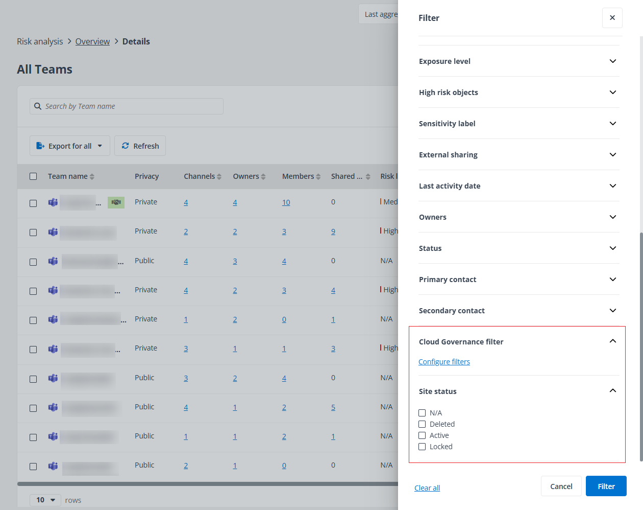The image size is (643, 510).
Task: Enable the Deleted site status checkbox
Action: pos(422,424)
